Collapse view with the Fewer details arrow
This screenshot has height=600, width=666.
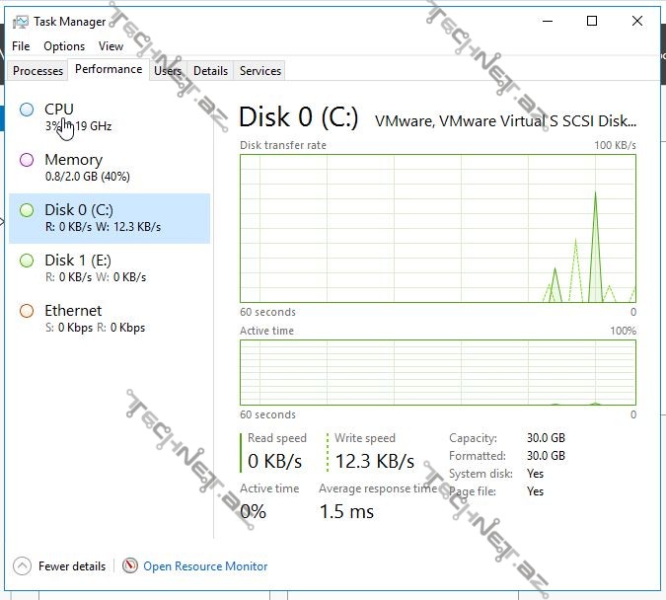22,566
